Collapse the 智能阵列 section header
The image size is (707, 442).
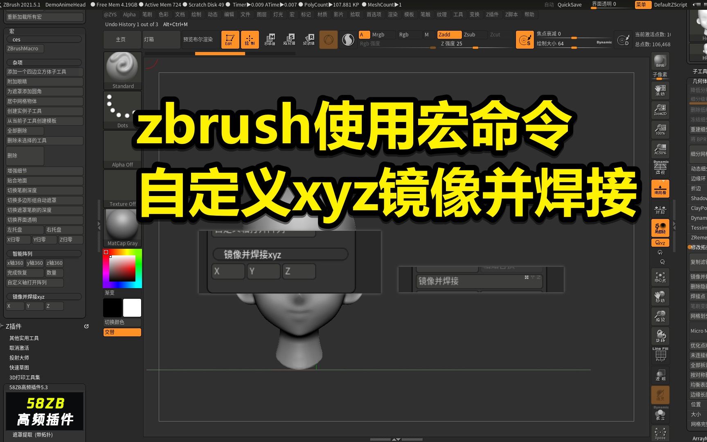click(x=44, y=253)
